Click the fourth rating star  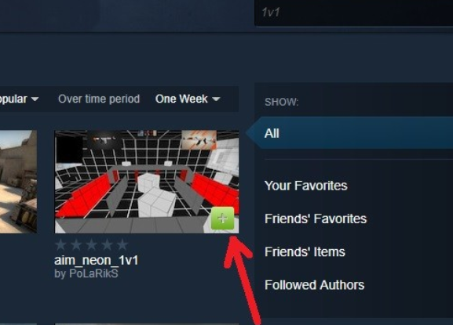(x=107, y=245)
